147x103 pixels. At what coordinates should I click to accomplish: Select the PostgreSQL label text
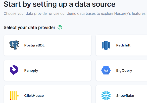pos(34,45)
